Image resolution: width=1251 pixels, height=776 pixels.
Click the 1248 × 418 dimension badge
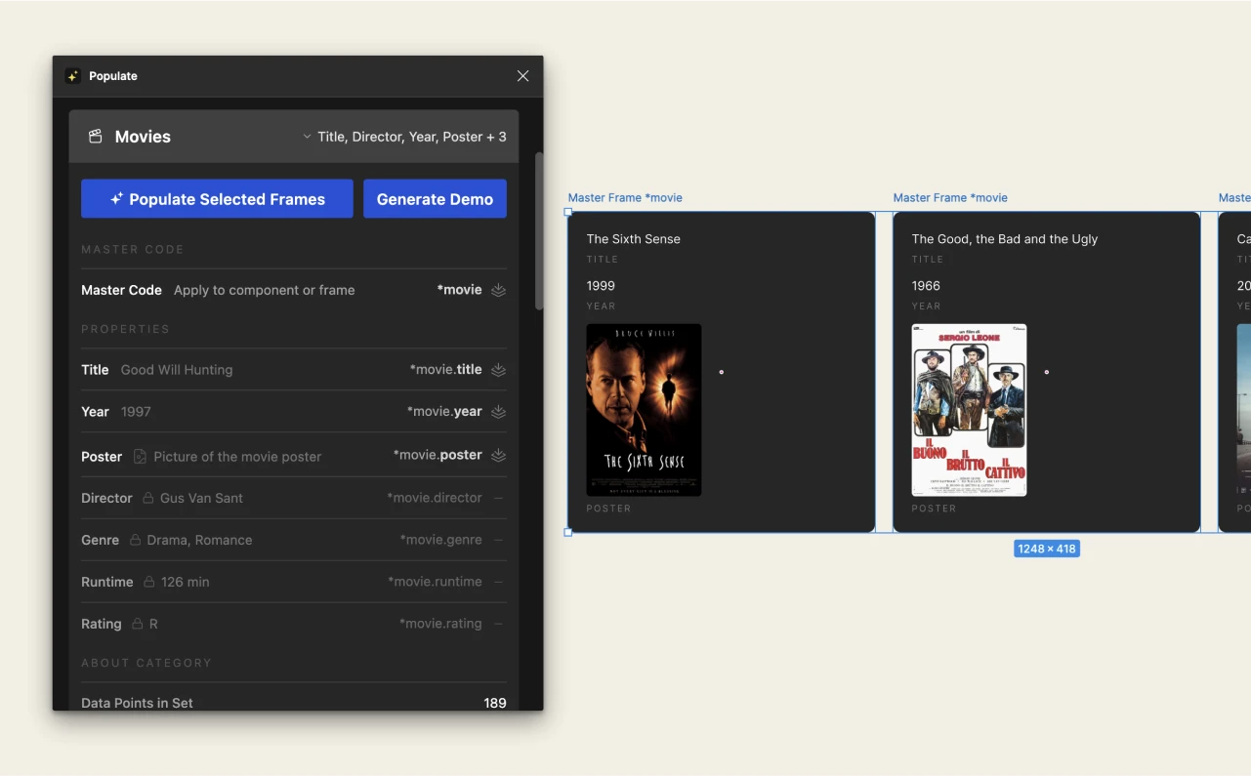click(x=1046, y=549)
